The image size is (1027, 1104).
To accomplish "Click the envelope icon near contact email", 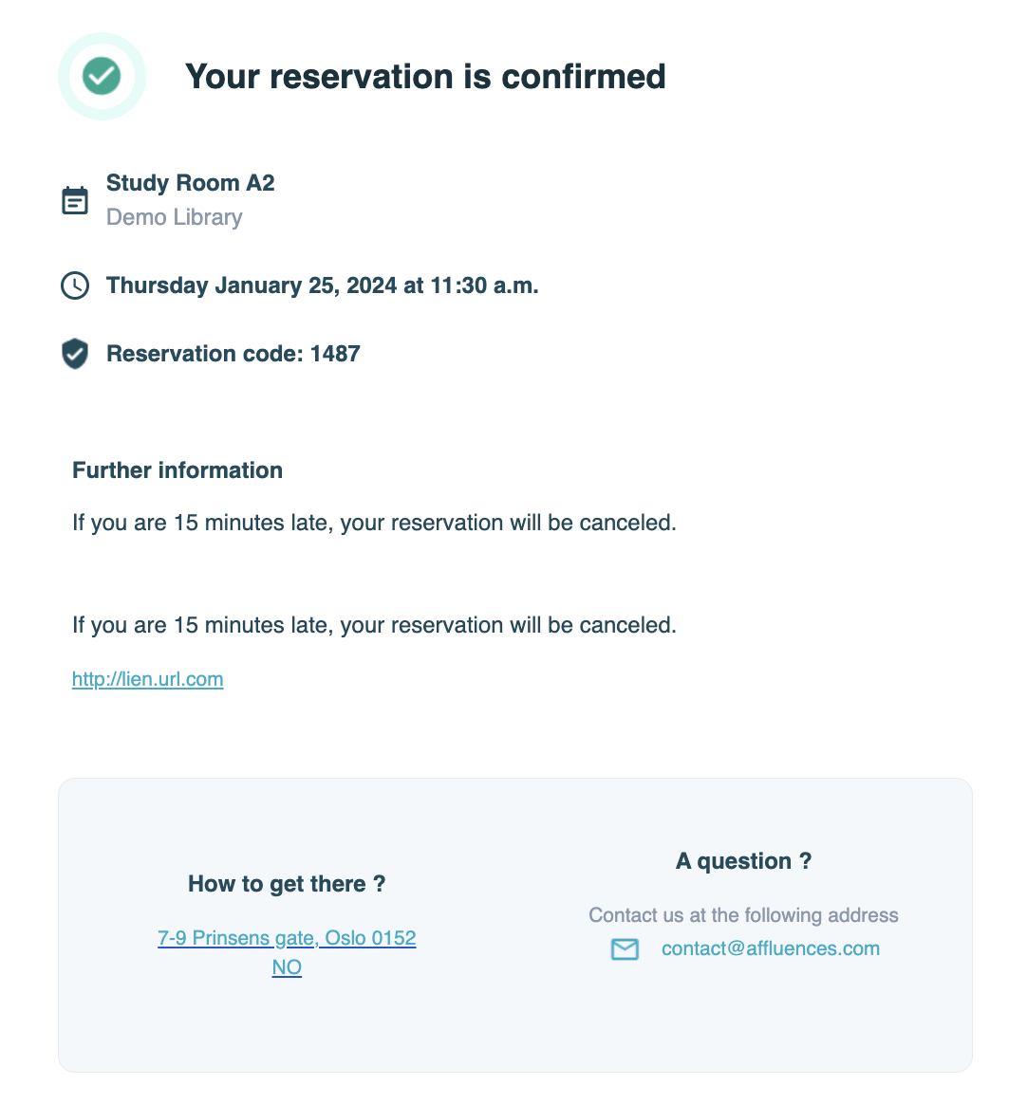I will coord(625,949).
